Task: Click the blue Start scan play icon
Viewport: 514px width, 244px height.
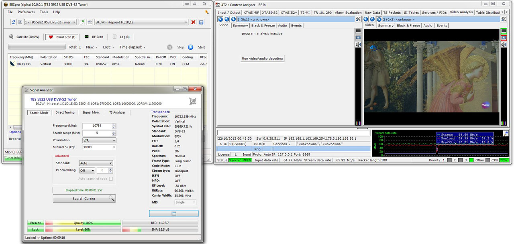Action: coord(191,47)
